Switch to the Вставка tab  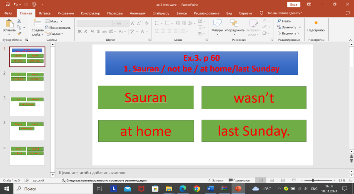coord(45,13)
